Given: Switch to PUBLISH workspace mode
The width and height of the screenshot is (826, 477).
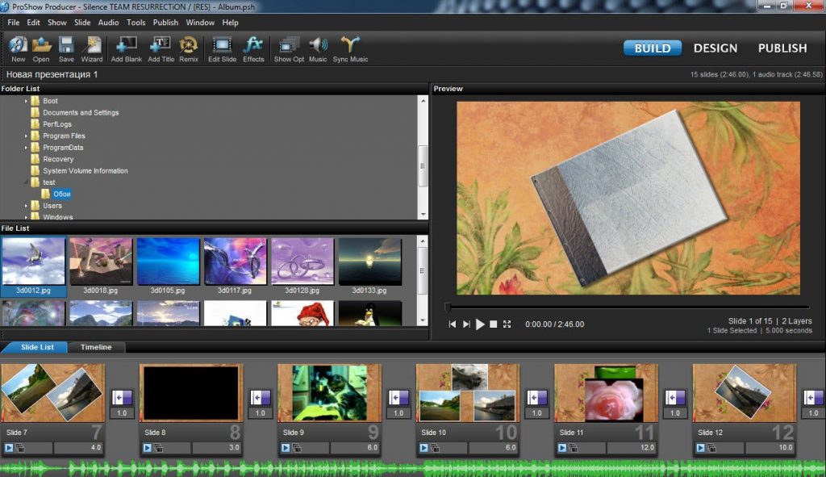Looking at the screenshot, I should [x=782, y=48].
